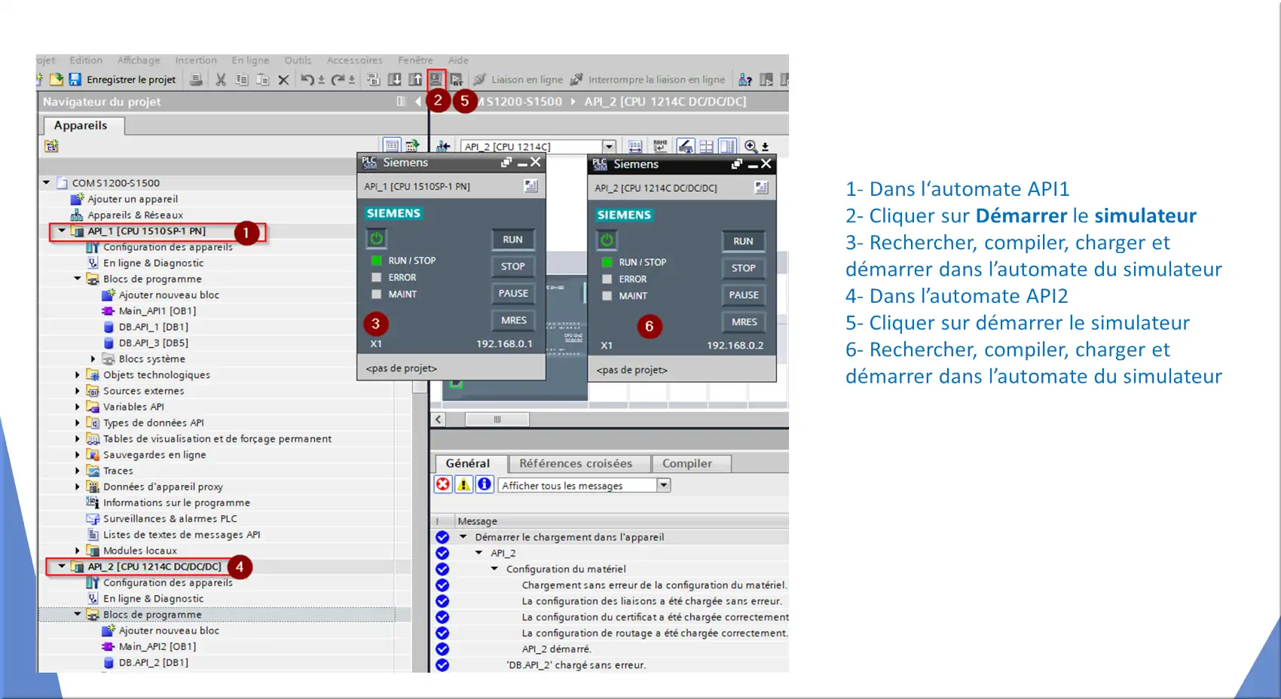Click the Liaison en ligne button

[518, 79]
